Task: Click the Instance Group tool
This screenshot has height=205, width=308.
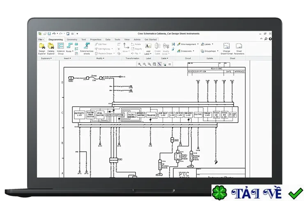Action: (x=61, y=49)
